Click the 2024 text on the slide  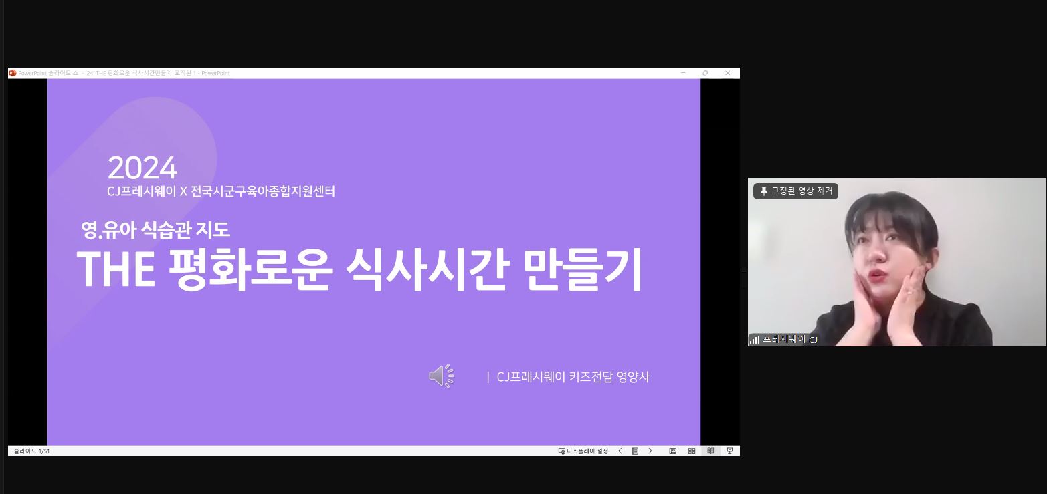click(x=142, y=168)
